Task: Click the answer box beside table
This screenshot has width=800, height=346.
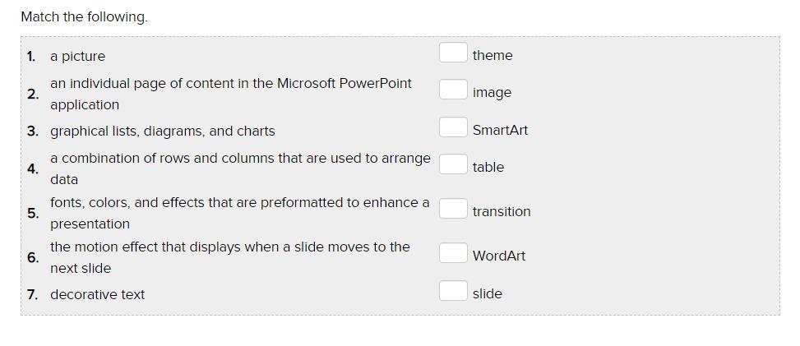Action: tap(452, 164)
